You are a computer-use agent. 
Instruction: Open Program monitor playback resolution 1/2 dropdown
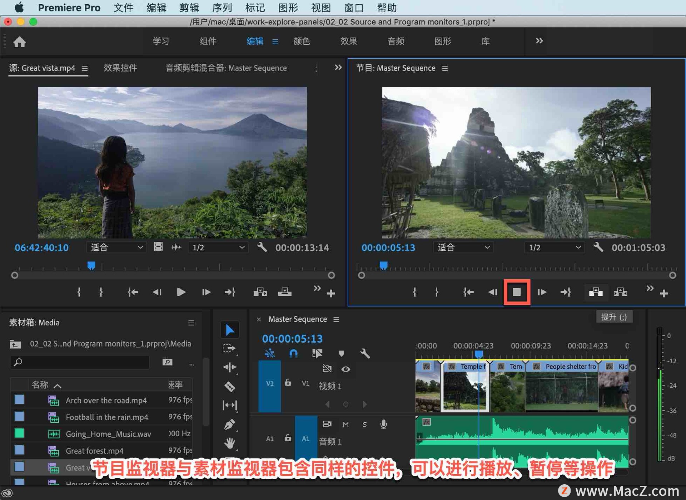pos(554,247)
